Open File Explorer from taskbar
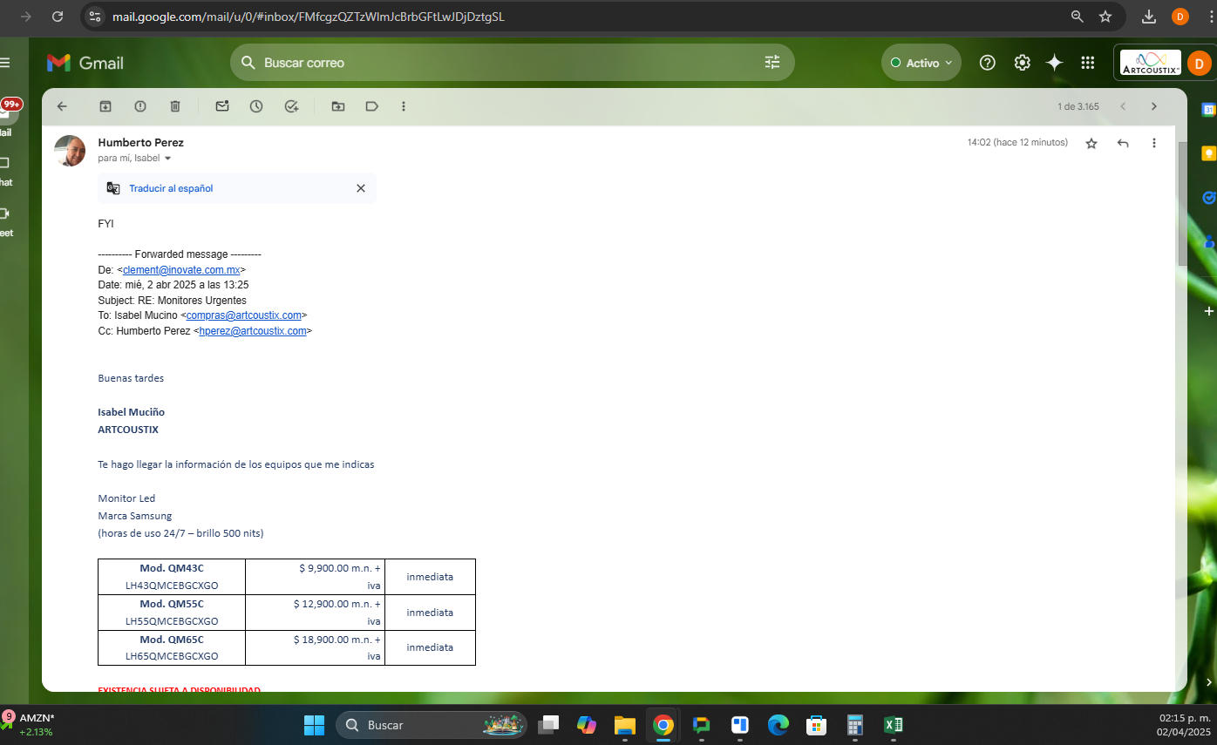The image size is (1217, 745). click(x=625, y=725)
